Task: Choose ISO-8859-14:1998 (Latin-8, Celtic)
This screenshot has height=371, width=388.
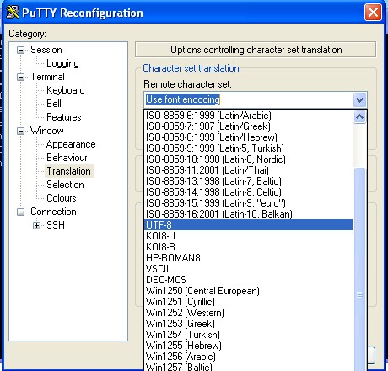Action: (x=249, y=192)
